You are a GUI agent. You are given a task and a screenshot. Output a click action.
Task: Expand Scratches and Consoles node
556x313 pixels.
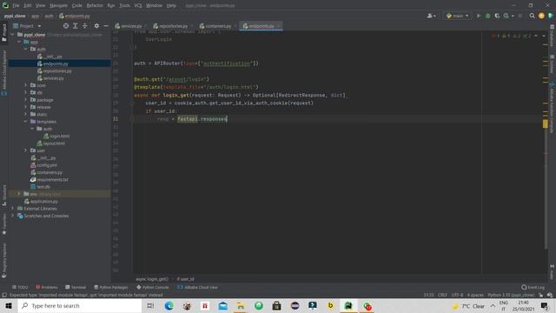click(x=13, y=216)
